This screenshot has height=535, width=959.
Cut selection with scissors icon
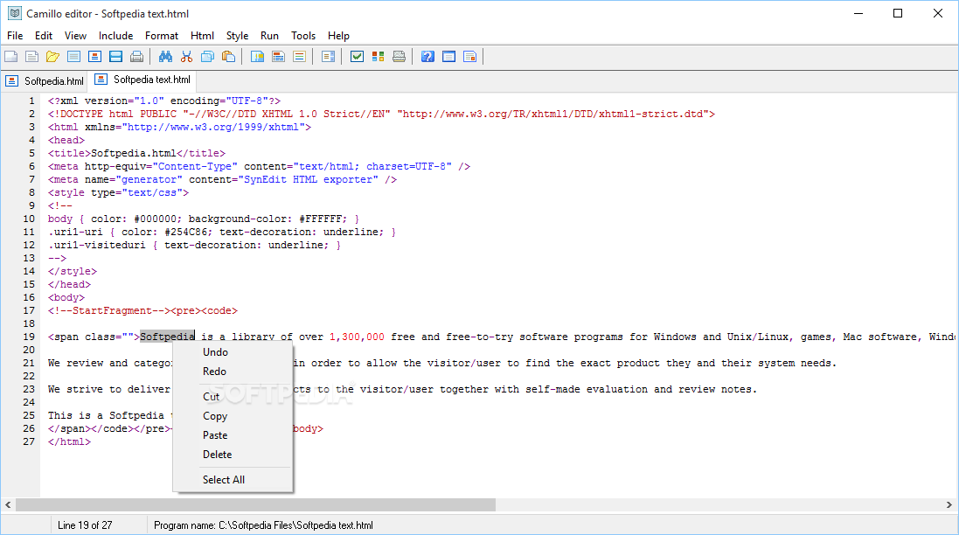point(186,57)
